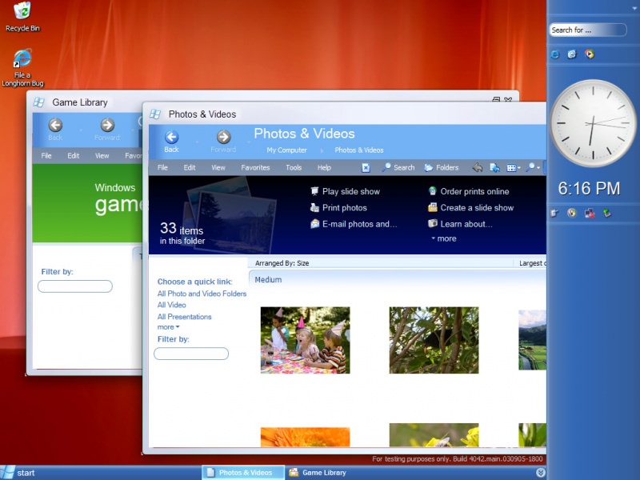Viewport: 640px width, 480px height.
Task: Click Order prints online
Action: [x=469, y=191]
